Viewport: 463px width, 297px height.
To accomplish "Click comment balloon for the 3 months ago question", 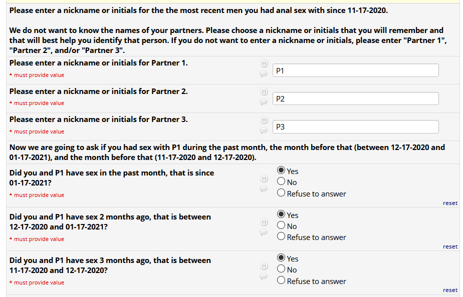I will coord(264,276).
